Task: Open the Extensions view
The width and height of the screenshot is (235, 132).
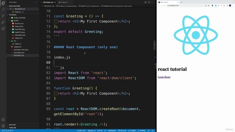Action: coord(3,29)
